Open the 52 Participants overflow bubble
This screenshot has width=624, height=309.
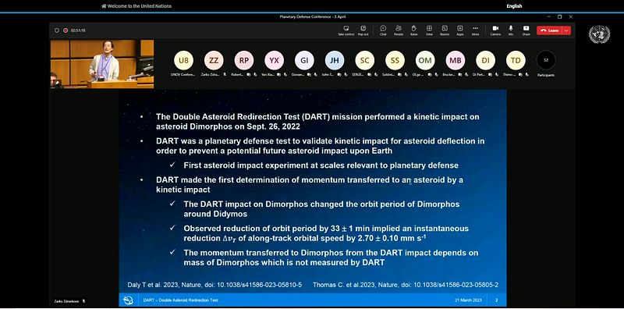click(545, 61)
